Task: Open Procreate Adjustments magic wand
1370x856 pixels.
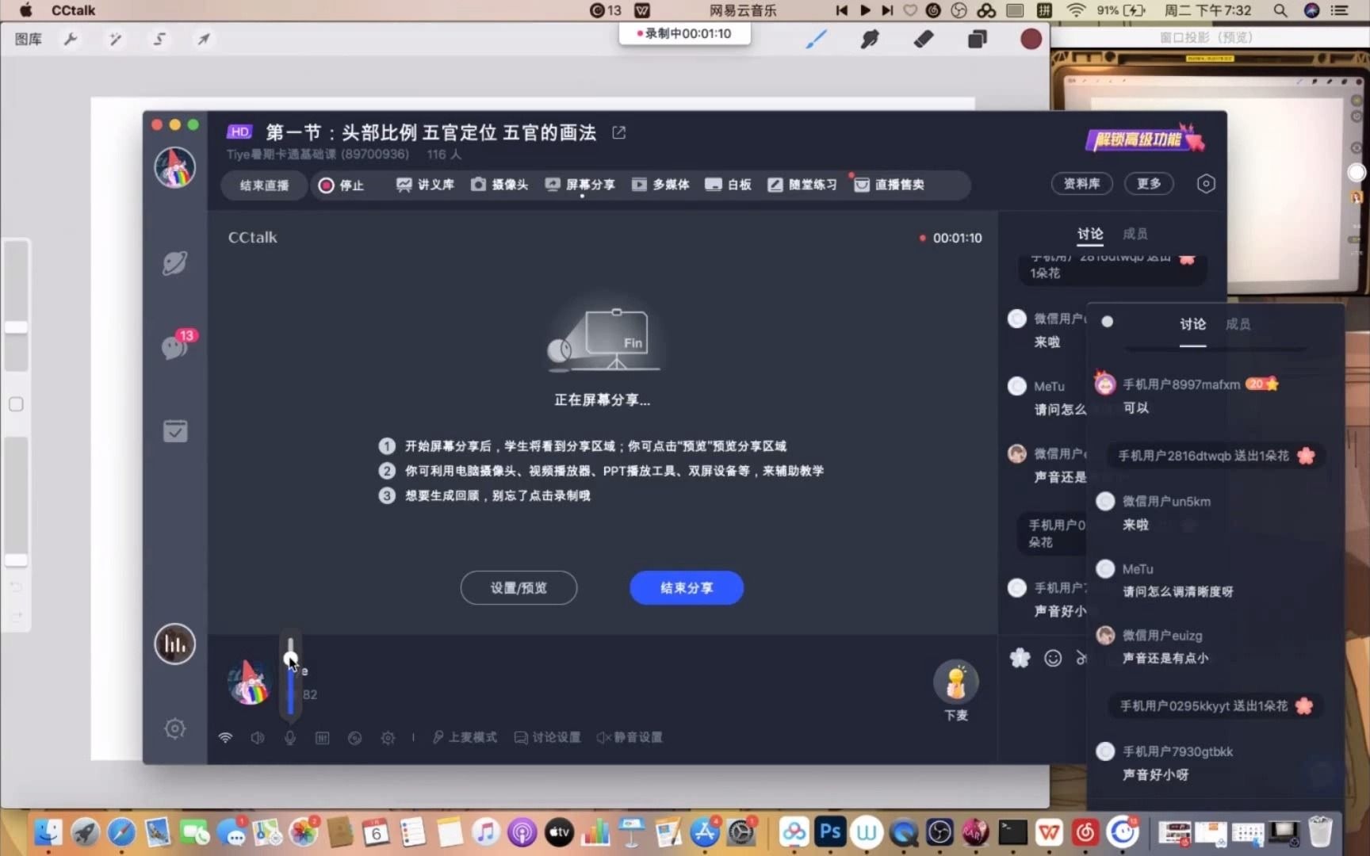Action: tap(116, 39)
